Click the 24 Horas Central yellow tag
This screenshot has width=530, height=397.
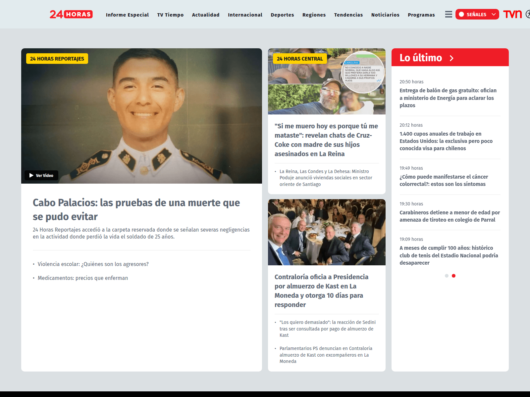coord(299,59)
